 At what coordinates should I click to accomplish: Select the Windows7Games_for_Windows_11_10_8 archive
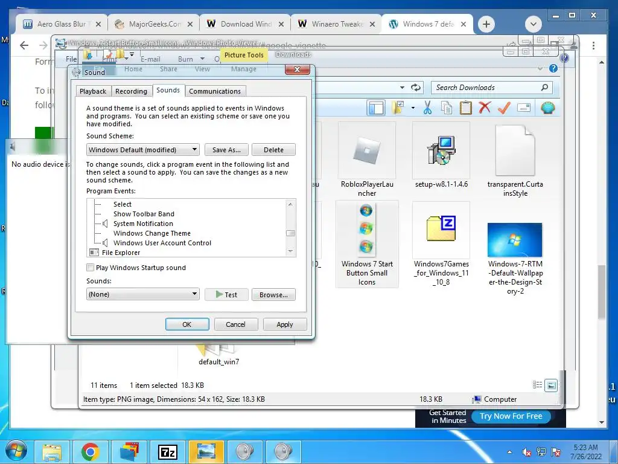pyautogui.click(x=441, y=245)
